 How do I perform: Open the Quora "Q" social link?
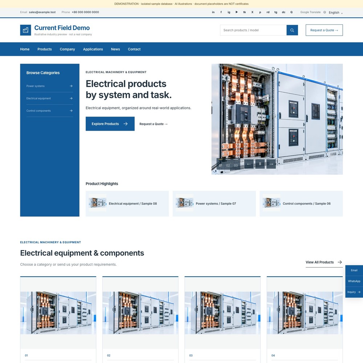[x=291, y=12]
